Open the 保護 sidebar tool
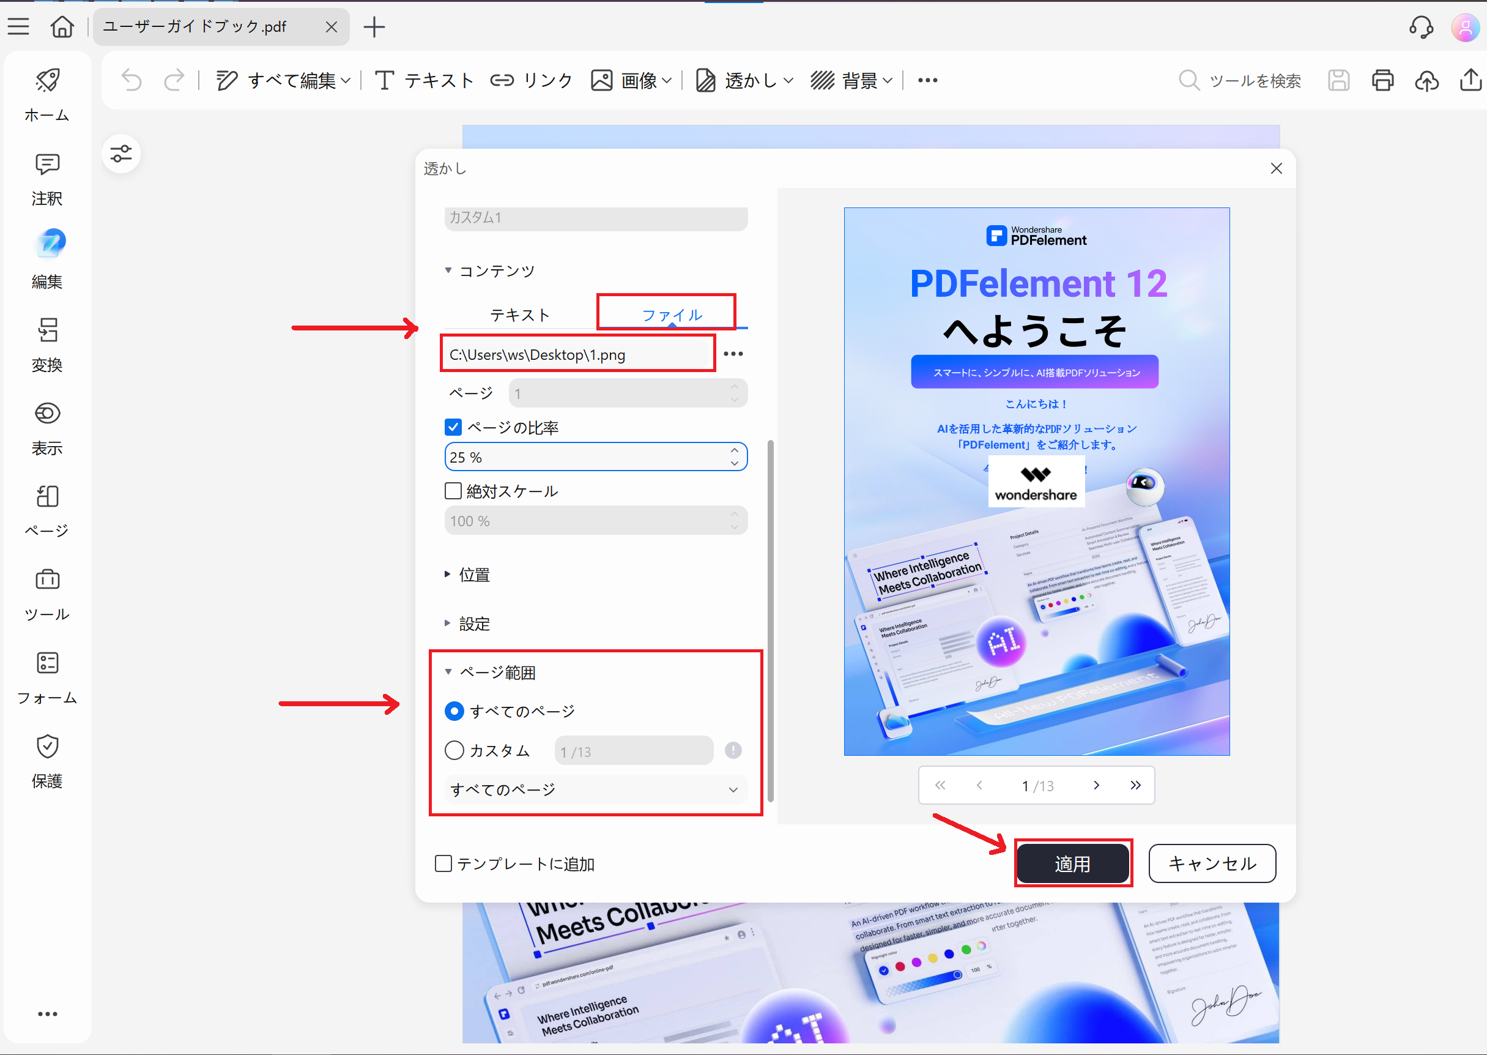This screenshot has width=1487, height=1055. (x=47, y=761)
